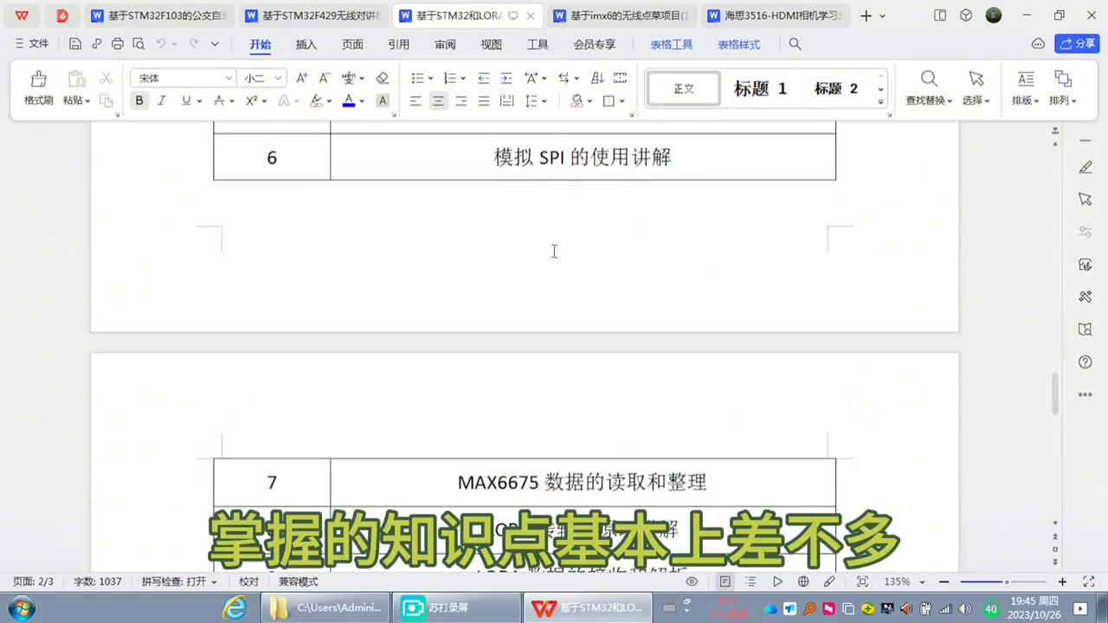
Task: Open the pen tool in right sidebar
Action: tap(1085, 167)
